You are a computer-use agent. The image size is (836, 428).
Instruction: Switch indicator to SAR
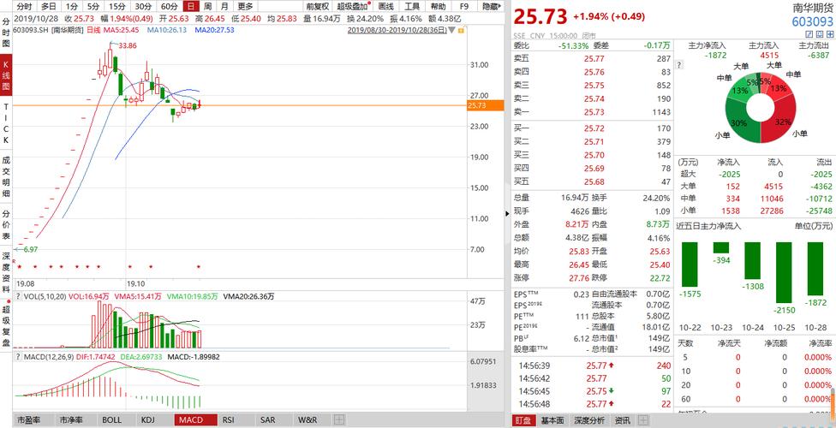click(x=267, y=420)
